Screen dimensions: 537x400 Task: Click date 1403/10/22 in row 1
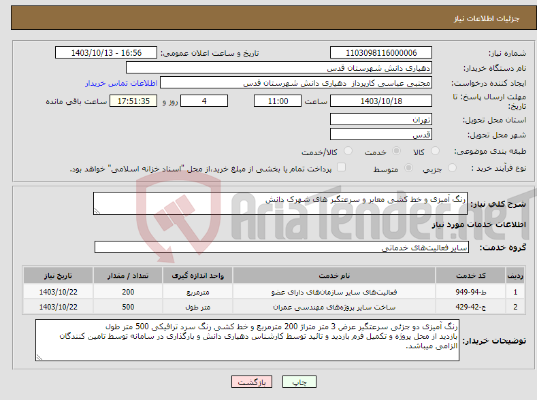pyautogui.click(x=59, y=292)
